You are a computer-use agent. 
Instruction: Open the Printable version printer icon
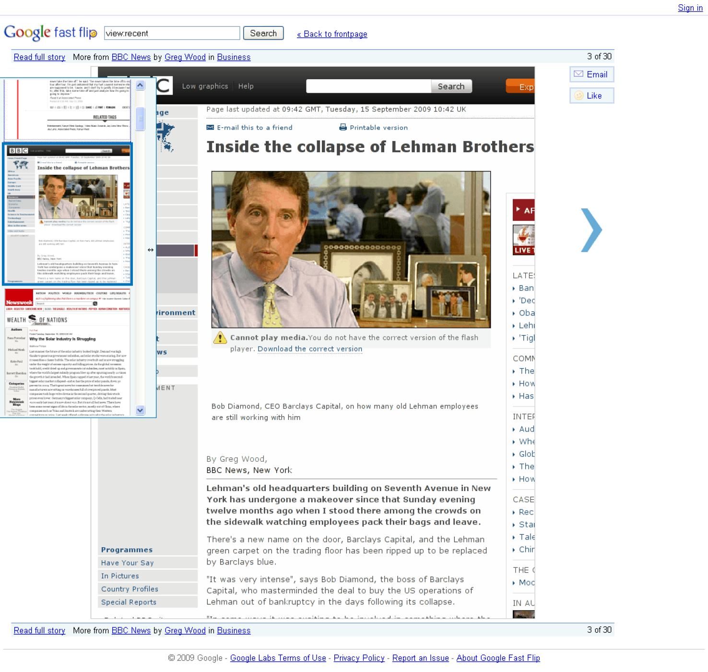[342, 127]
